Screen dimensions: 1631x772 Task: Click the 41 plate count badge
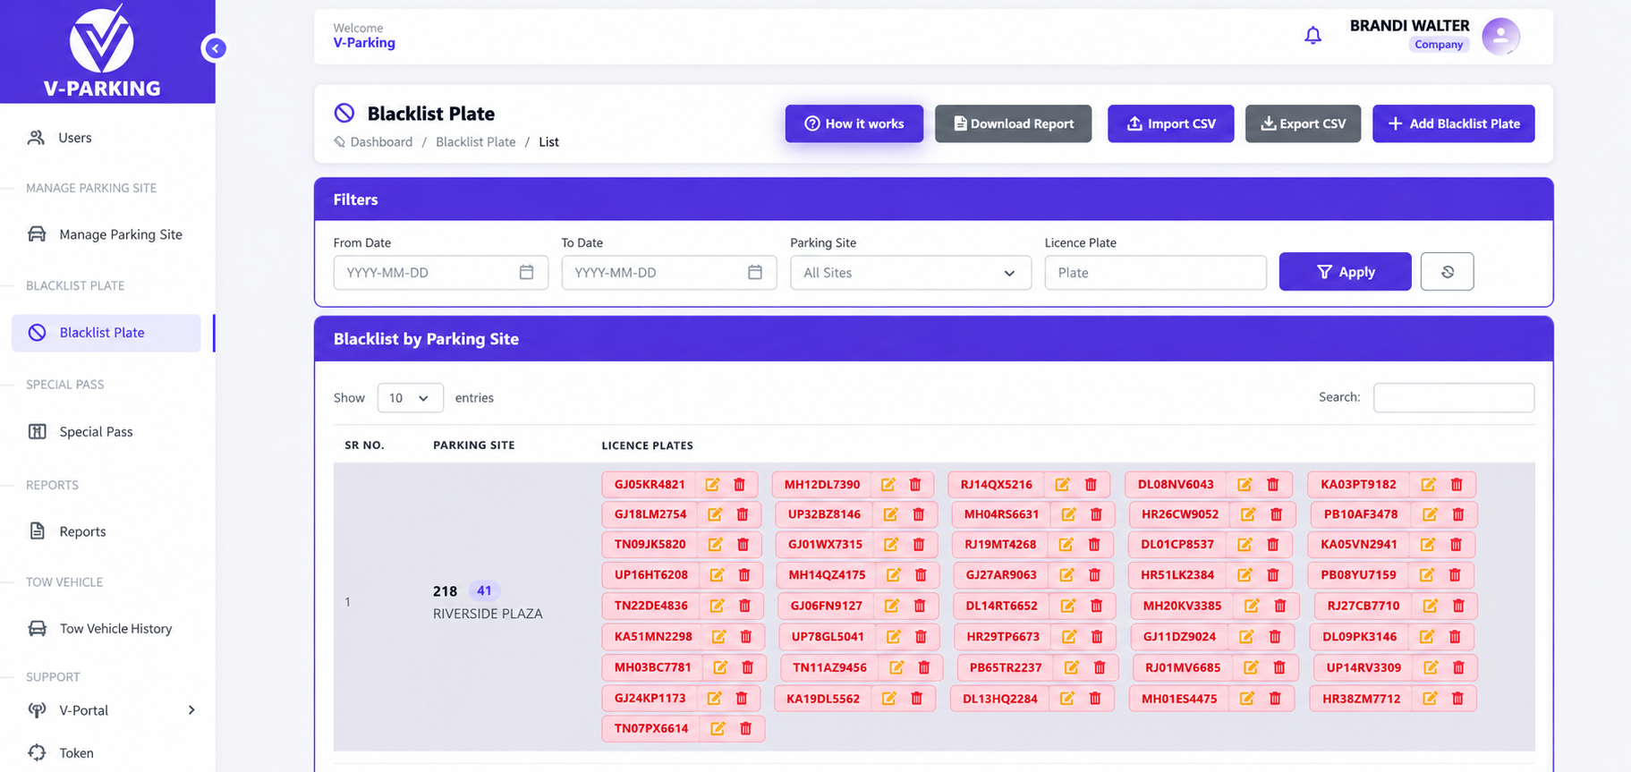[x=484, y=590]
